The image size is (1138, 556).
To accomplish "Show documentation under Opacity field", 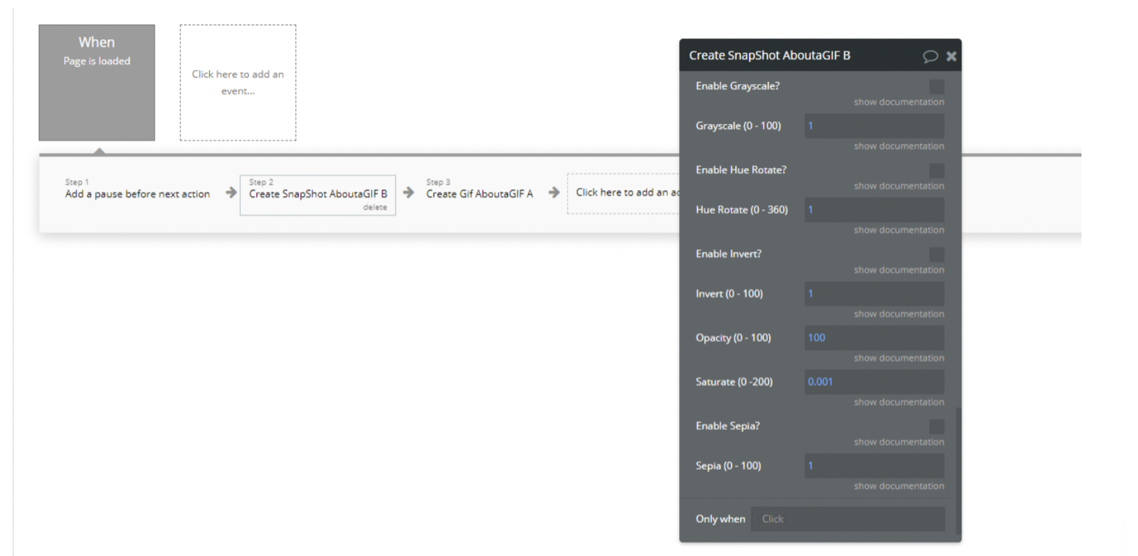I will (898, 358).
